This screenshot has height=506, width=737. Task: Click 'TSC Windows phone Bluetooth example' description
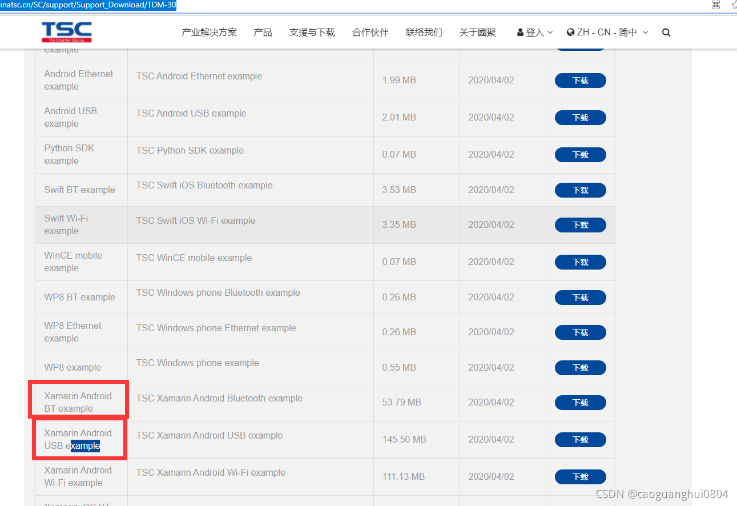pos(218,292)
